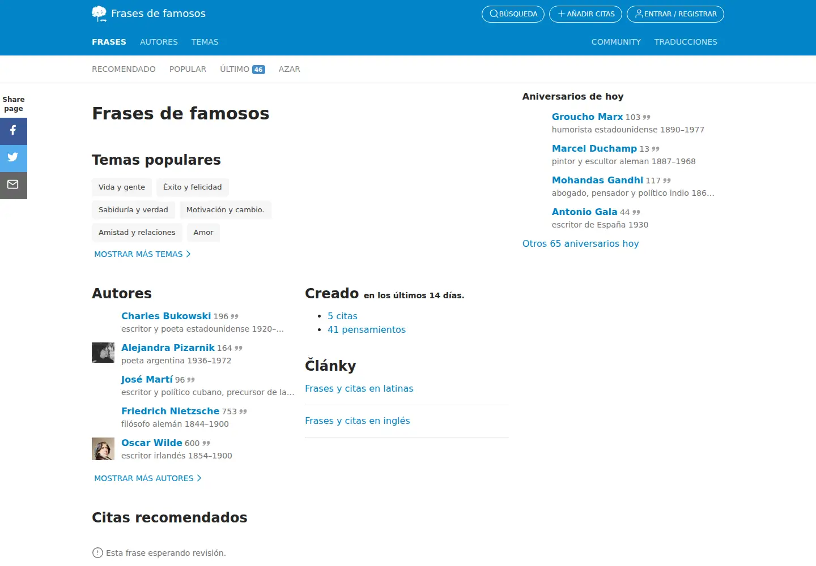Open Mohandas Gandhi anniversary link
Viewport: 816px width, 566px height.
[597, 180]
